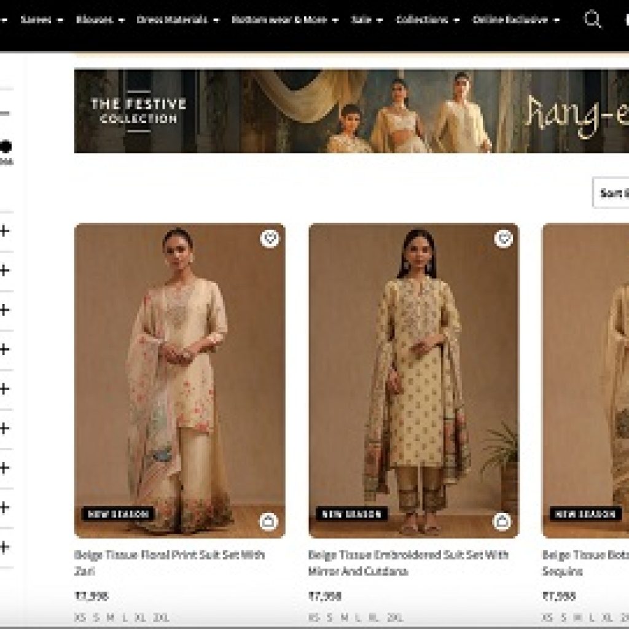
Task: Open the Sarees menu
Action: 41,20
